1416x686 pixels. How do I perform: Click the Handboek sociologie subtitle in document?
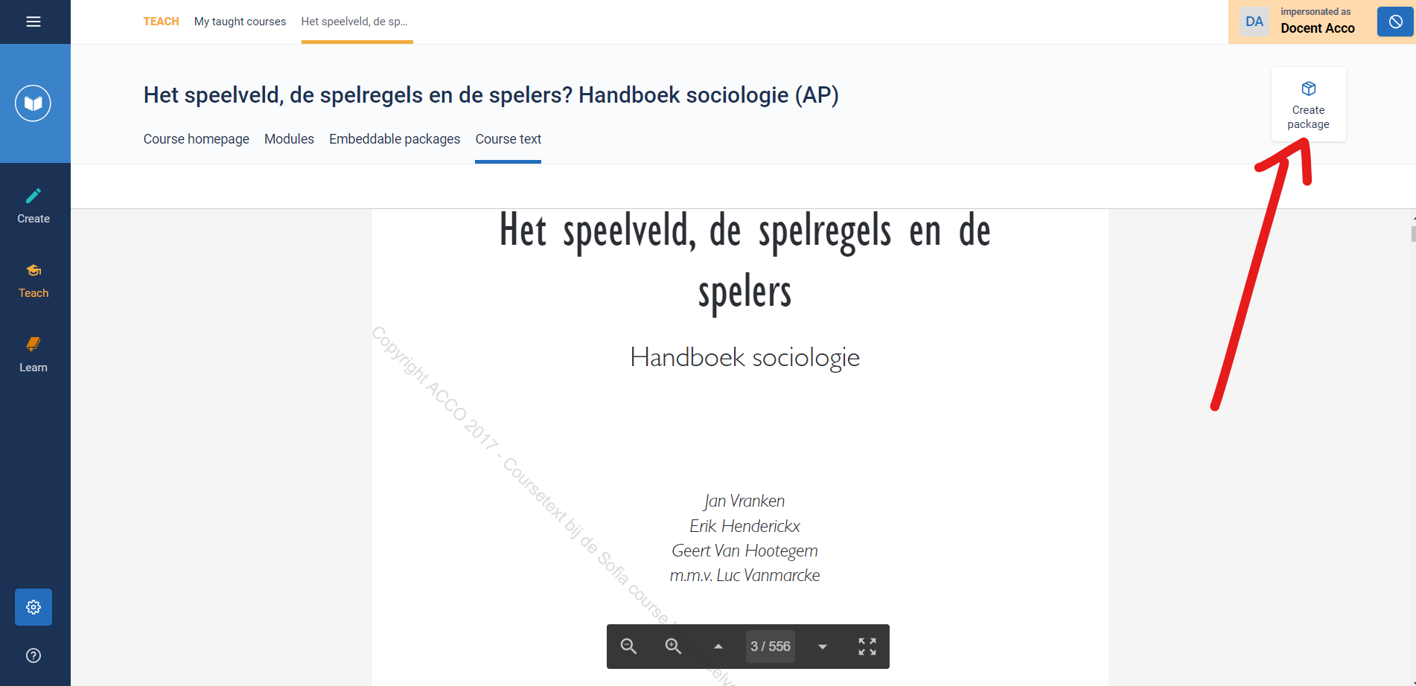coord(744,357)
